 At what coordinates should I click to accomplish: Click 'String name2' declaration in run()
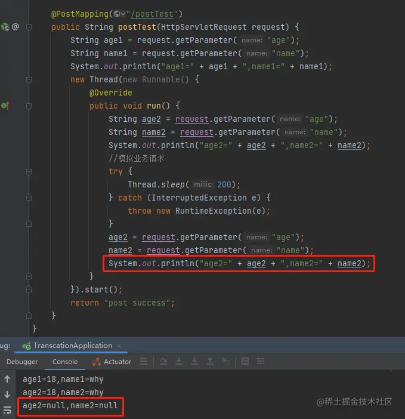pyautogui.click(x=137, y=132)
